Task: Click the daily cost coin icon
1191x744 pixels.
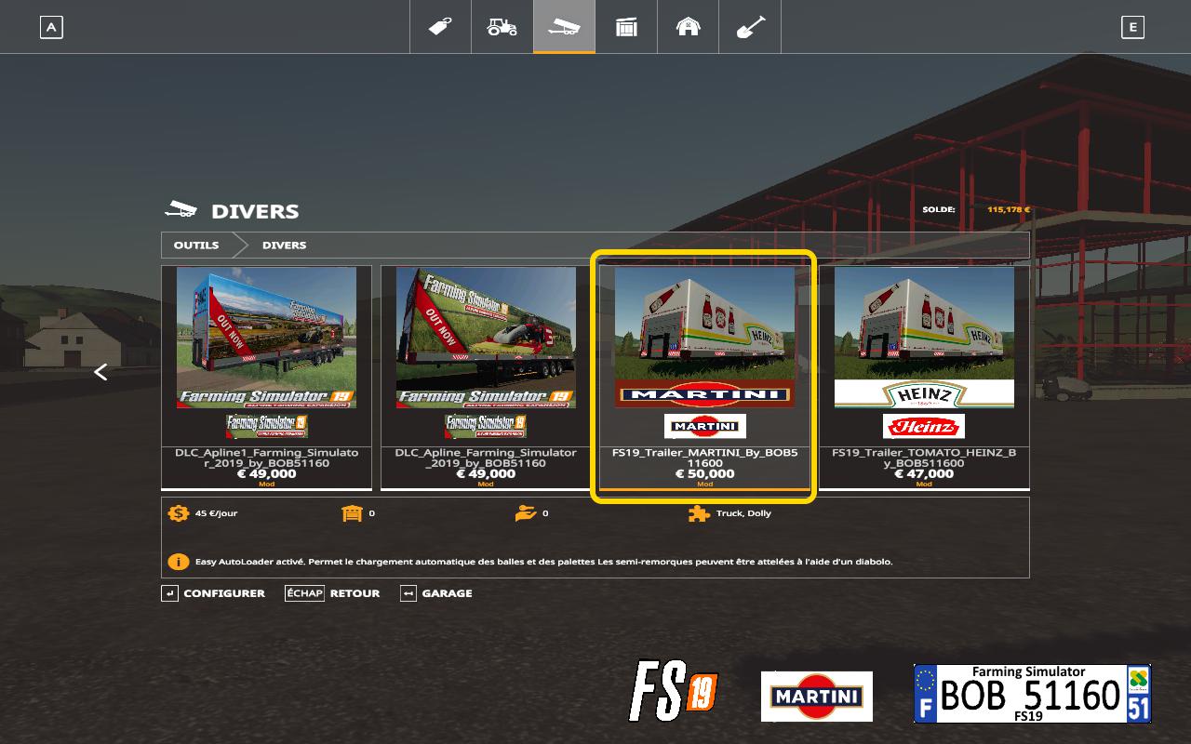Action: [177, 513]
